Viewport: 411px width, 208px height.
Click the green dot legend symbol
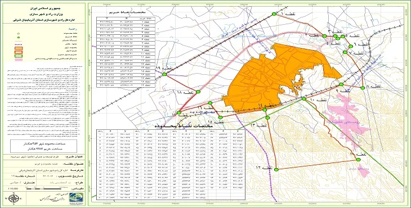click(19, 37)
